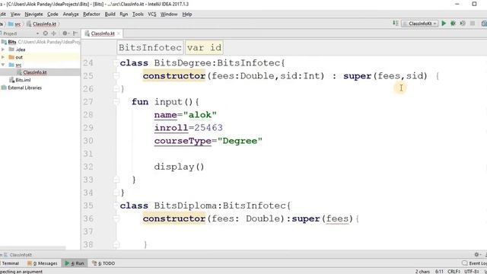Screen dimensions: 487x274
Task: Close the ClassInfo.kt editor tab
Action: (119, 33)
